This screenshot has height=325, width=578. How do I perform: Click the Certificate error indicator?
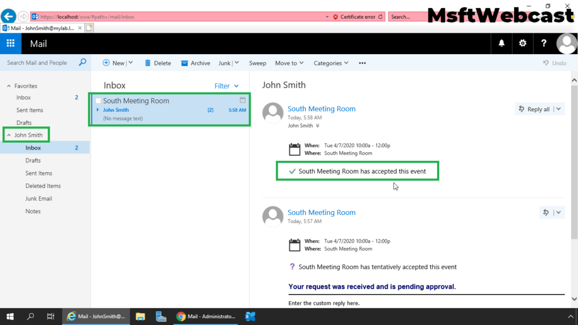354,16
